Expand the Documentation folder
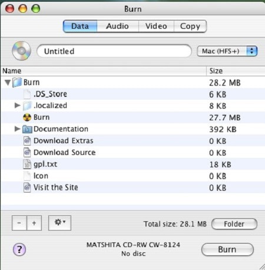 tap(17, 129)
